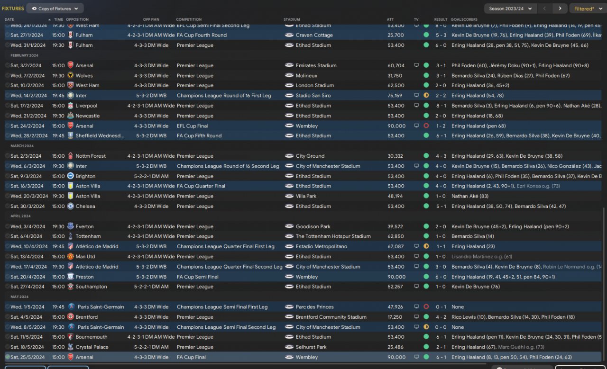Open the Season 2023/24 dropdown
The image size is (607, 369).
[511, 9]
